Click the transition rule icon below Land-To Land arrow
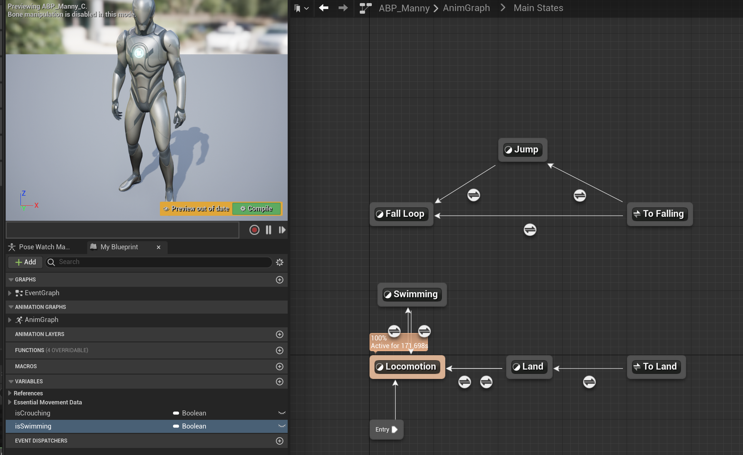 (x=589, y=382)
